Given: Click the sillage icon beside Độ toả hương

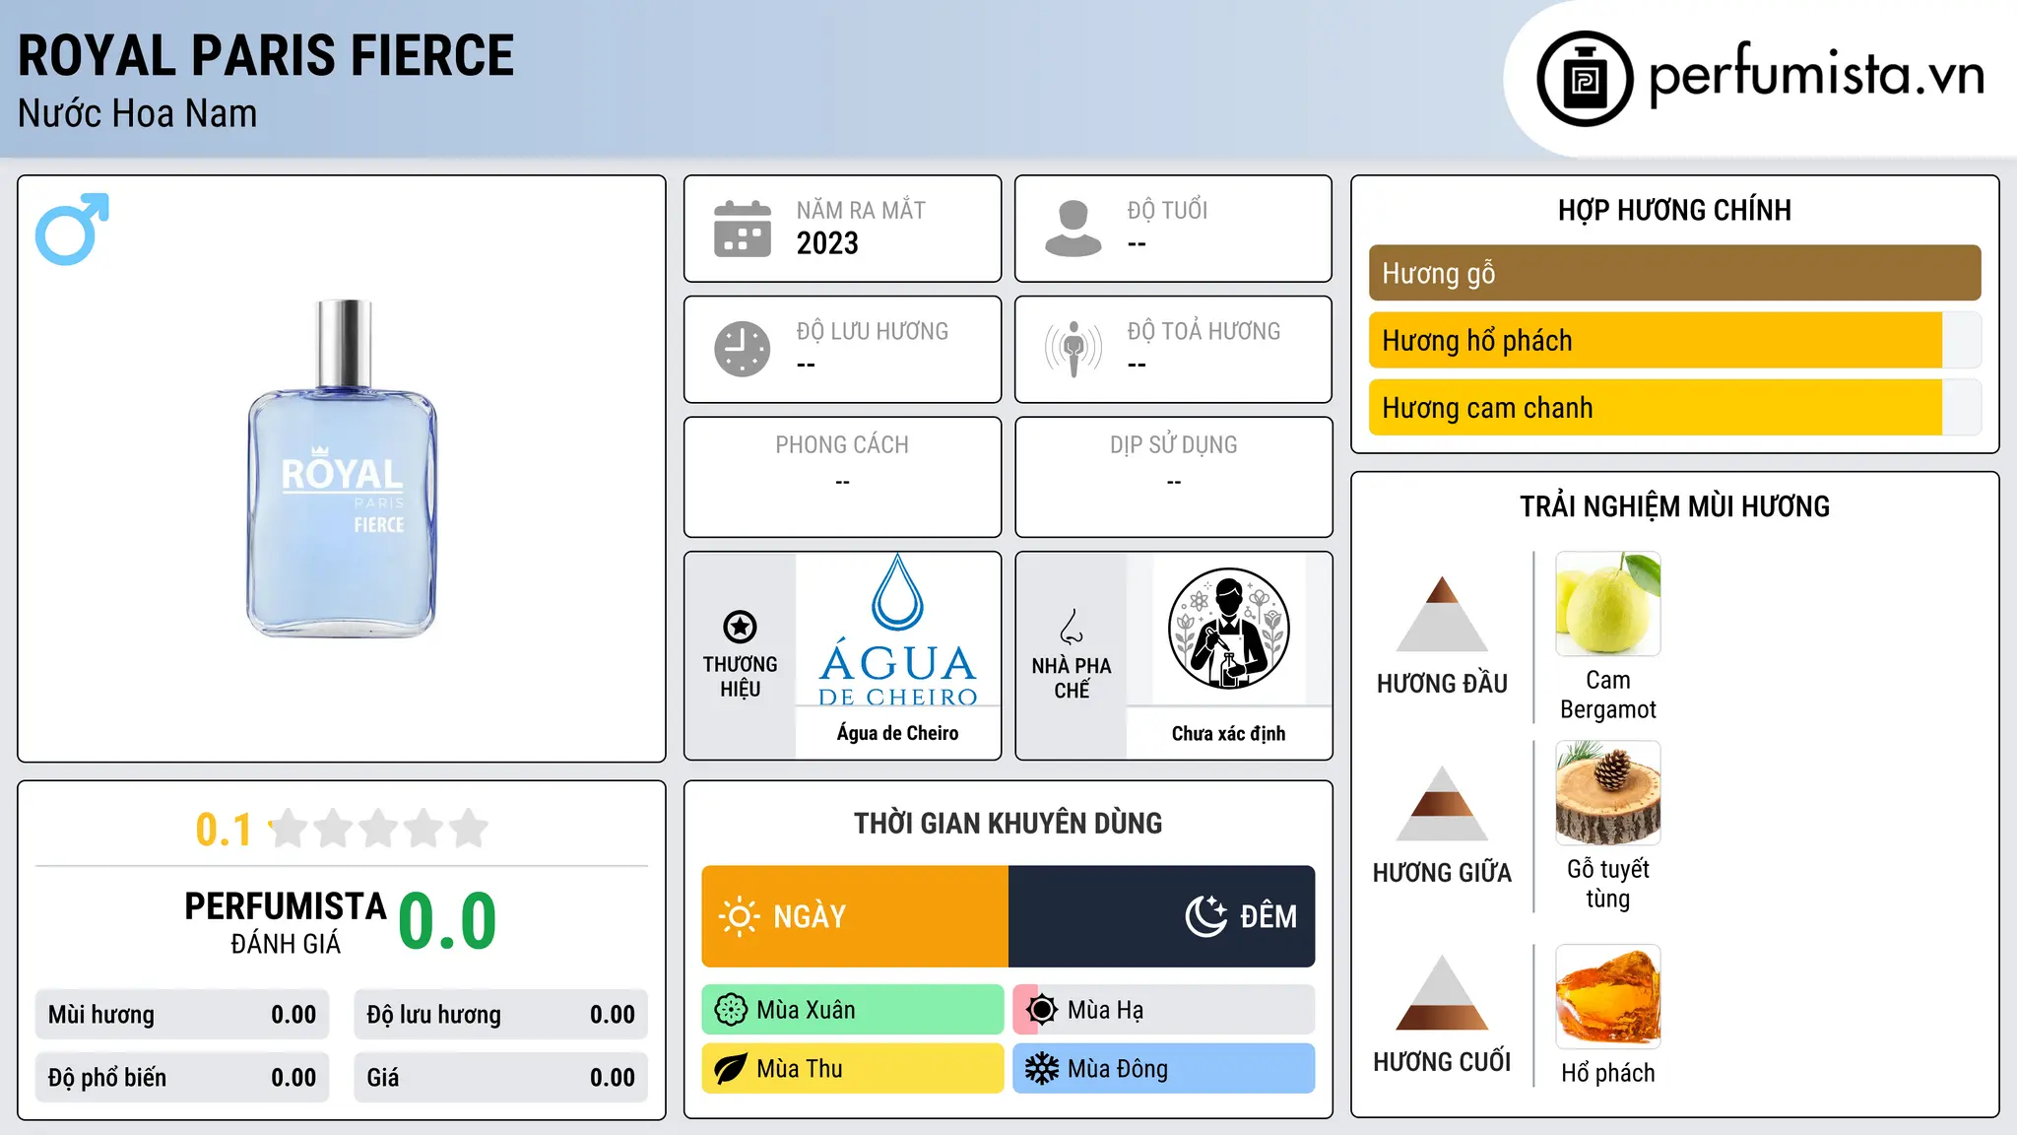Looking at the screenshot, I should coord(1073,349).
